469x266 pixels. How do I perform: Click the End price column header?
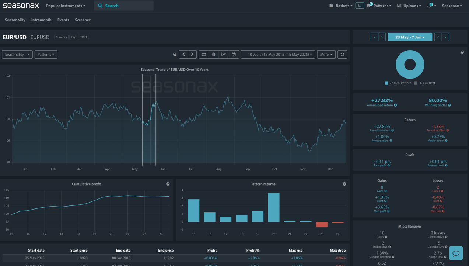tap(166, 250)
